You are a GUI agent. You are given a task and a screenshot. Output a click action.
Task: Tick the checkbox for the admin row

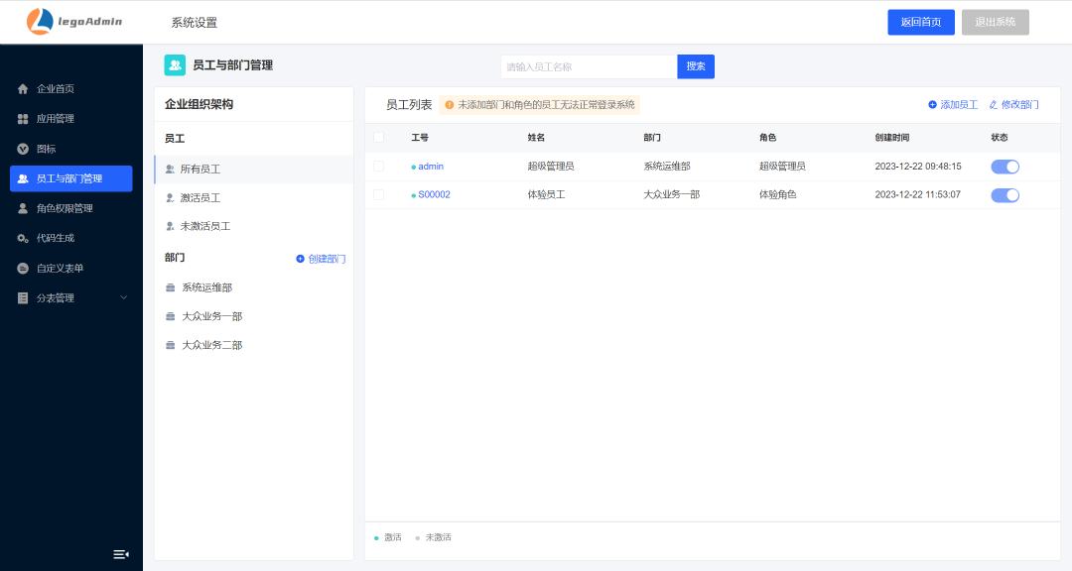click(x=378, y=167)
